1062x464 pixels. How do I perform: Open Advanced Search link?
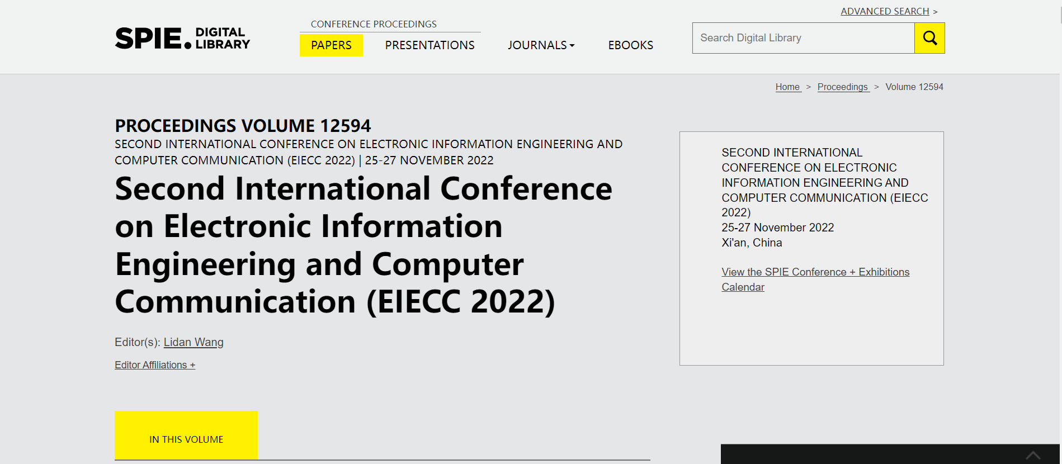pos(885,11)
